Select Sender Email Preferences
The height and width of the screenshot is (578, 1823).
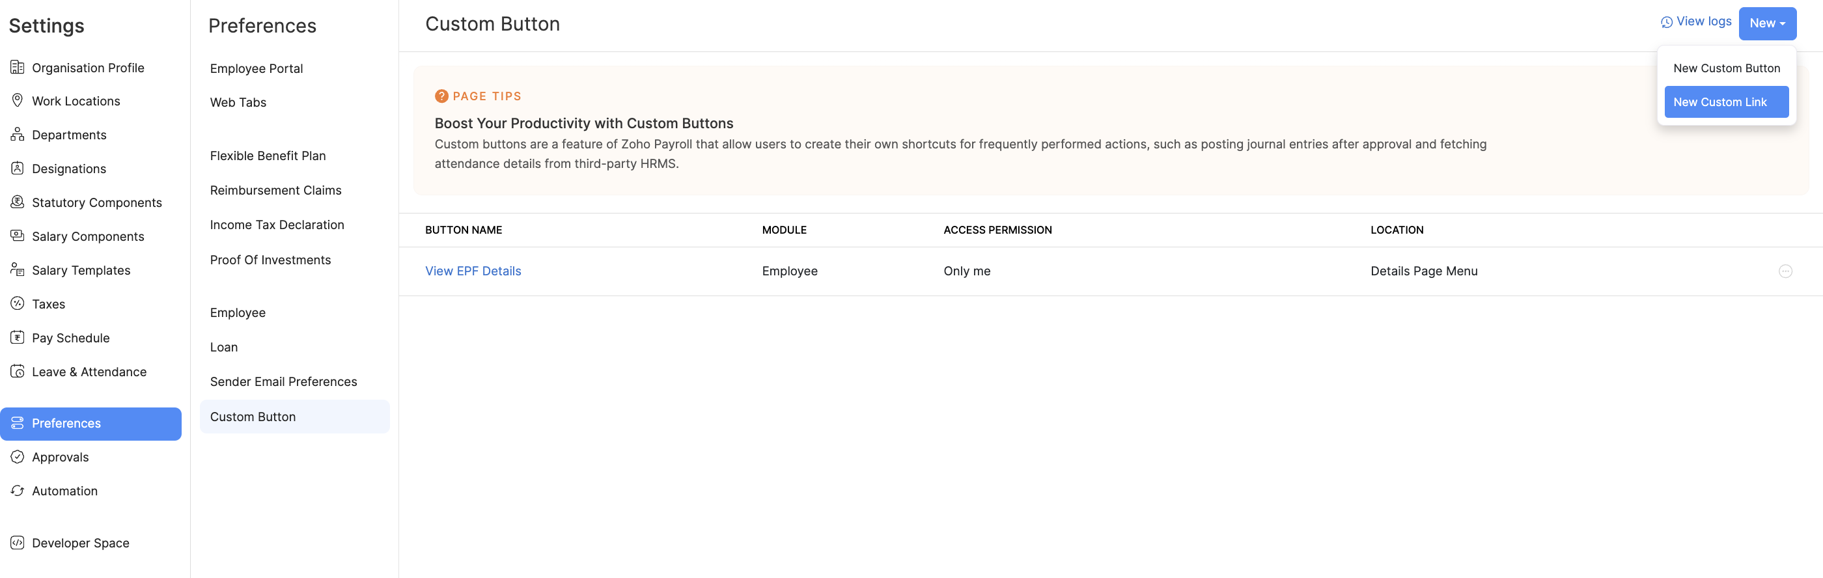(283, 381)
